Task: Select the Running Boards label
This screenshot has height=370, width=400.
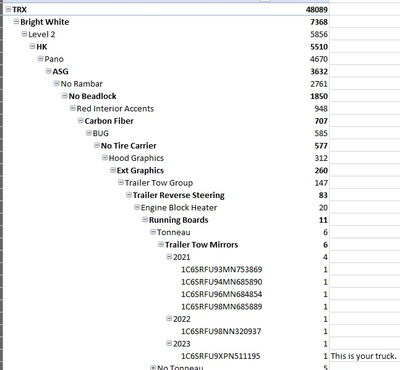Action: tap(179, 220)
